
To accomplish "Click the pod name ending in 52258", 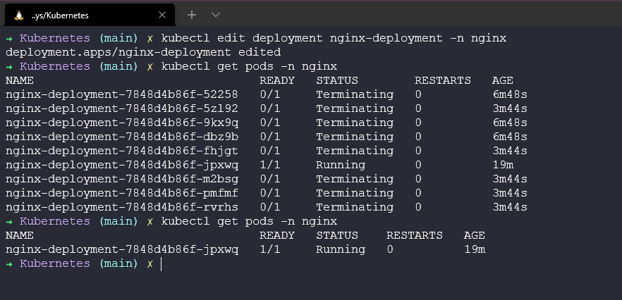I will coord(121,94).
